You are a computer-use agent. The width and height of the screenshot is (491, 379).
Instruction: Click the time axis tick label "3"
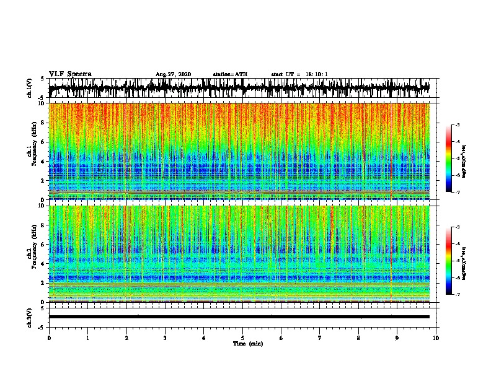pyautogui.click(x=165, y=338)
